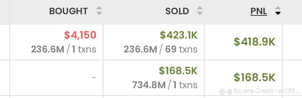Click the upper arrow of BOUGHT sorter
The image size is (302, 98).
99,8
